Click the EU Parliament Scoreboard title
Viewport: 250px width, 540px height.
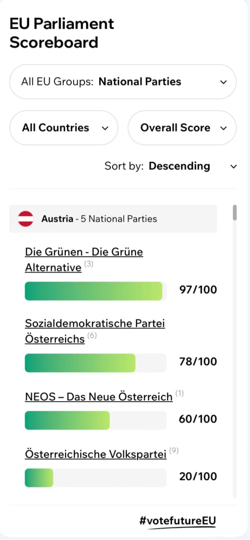62,33
